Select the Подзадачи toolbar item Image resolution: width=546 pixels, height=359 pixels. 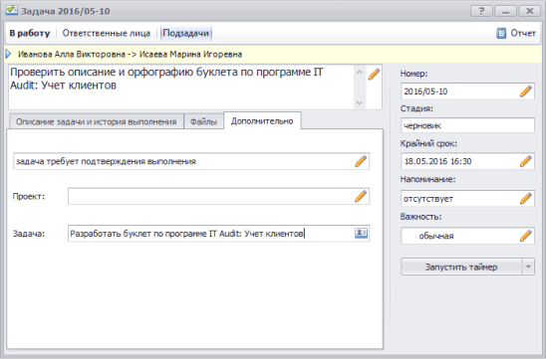186,33
